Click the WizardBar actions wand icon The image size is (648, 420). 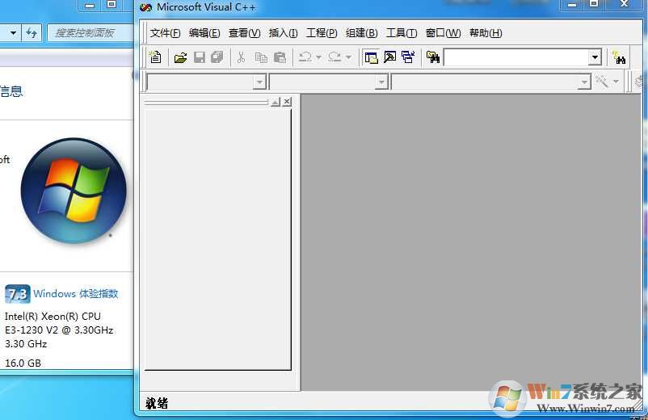(x=602, y=82)
